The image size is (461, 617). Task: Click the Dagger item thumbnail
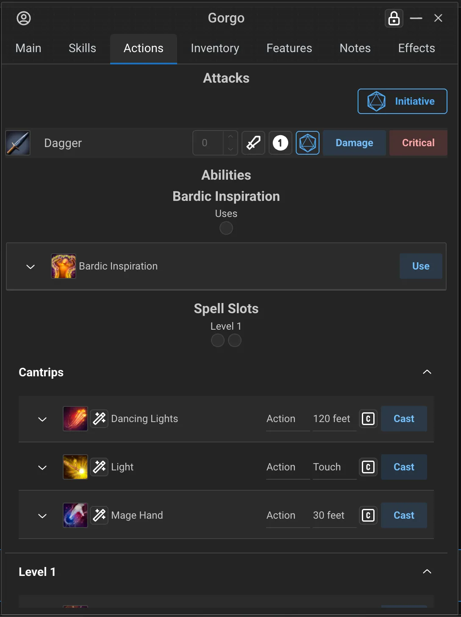click(18, 143)
